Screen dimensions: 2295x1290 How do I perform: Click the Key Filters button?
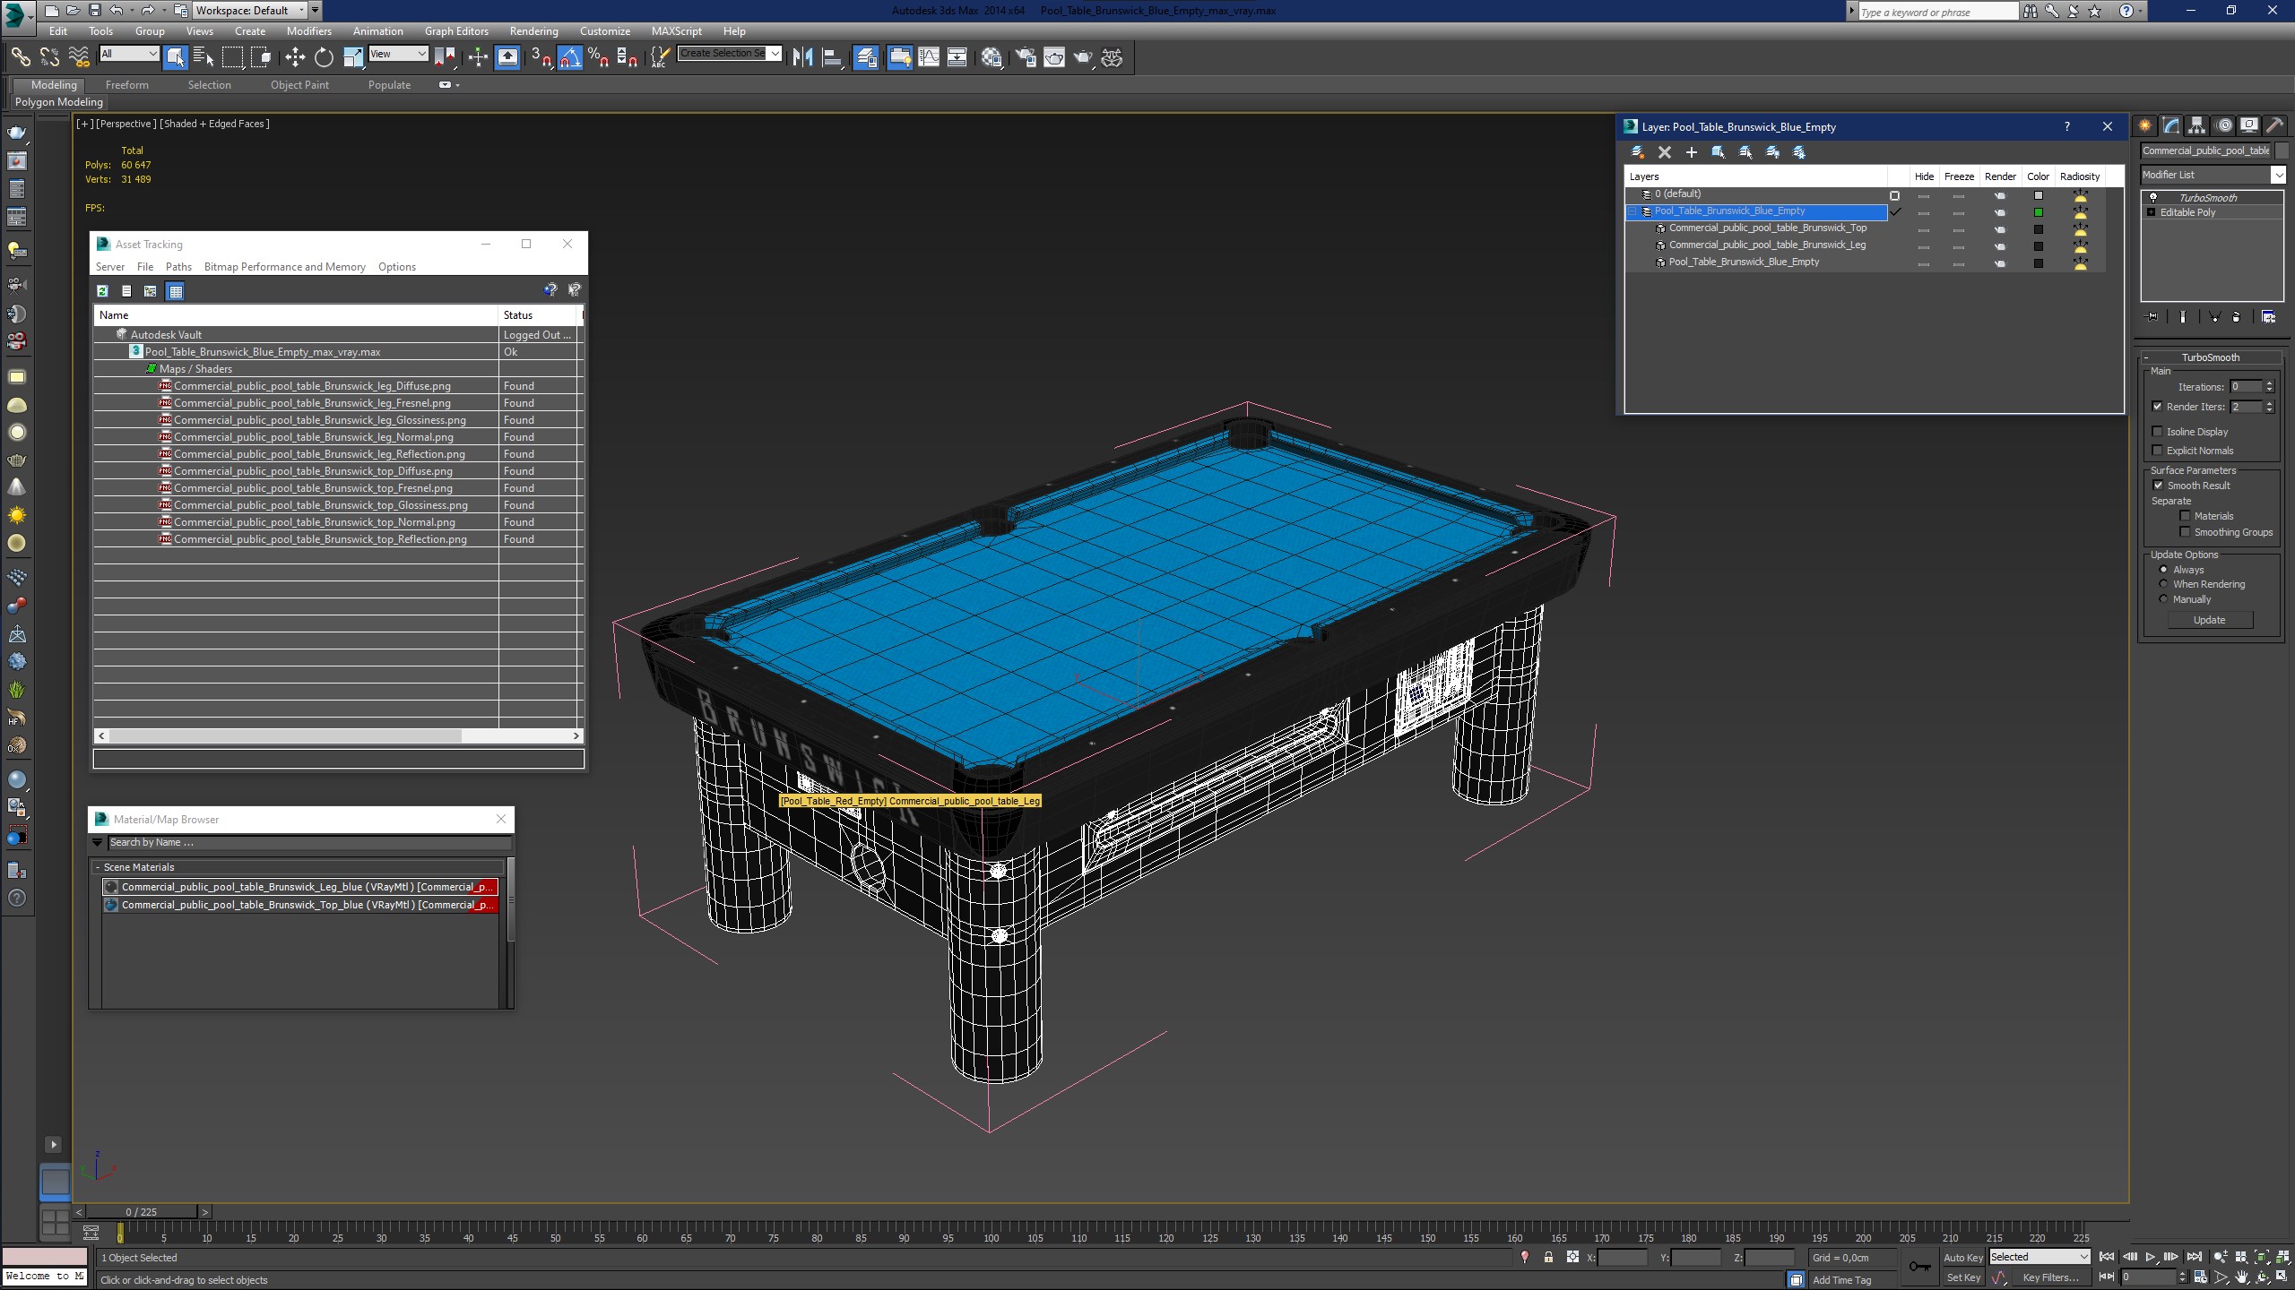2050,1278
